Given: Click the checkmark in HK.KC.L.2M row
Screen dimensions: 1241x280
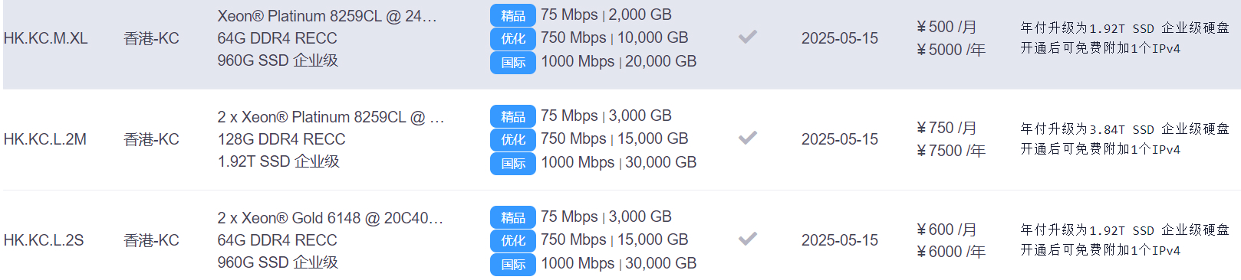Looking at the screenshot, I should pyautogui.click(x=748, y=138).
